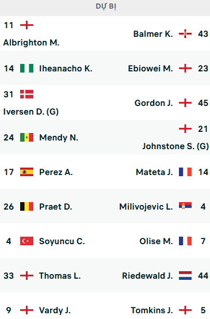The height and width of the screenshot is (319, 210).
Task: Click the DỰ BỊ section header
Action: 106,6
